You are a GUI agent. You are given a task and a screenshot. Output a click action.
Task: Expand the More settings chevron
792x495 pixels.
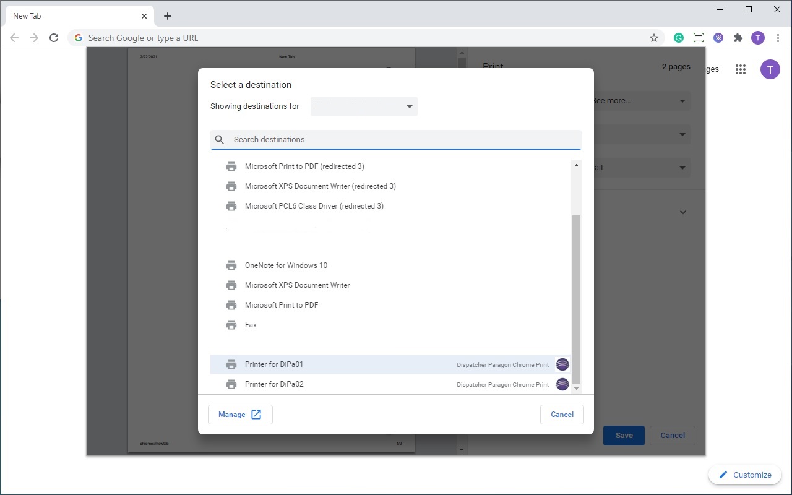pyautogui.click(x=683, y=212)
